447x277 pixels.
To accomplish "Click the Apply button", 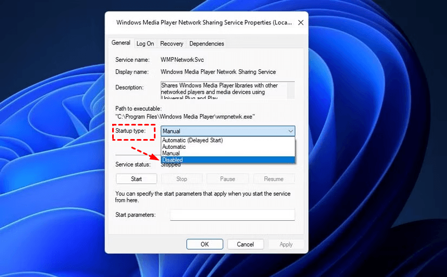I will (286, 245).
